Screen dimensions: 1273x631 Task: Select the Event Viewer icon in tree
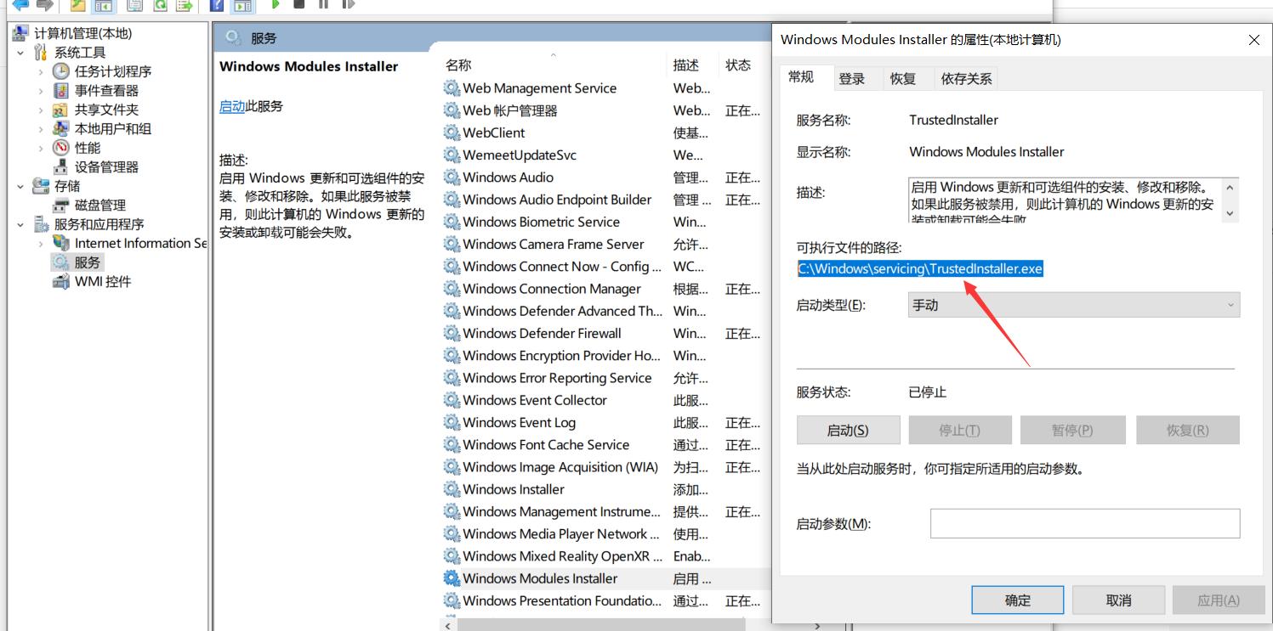(x=60, y=91)
